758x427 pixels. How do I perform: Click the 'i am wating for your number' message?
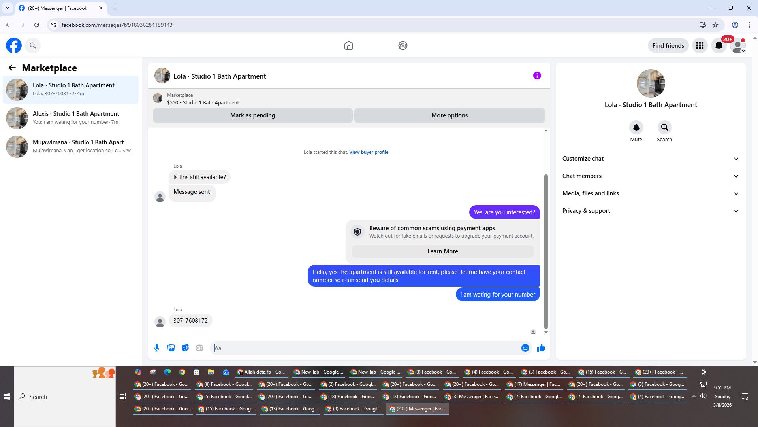[498, 295]
